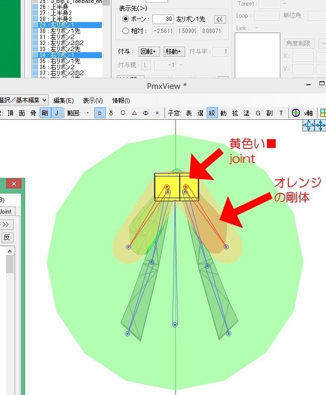Open the 編集(E) menu
The width and height of the screenshot is (326, 395).
click(64, 101)
